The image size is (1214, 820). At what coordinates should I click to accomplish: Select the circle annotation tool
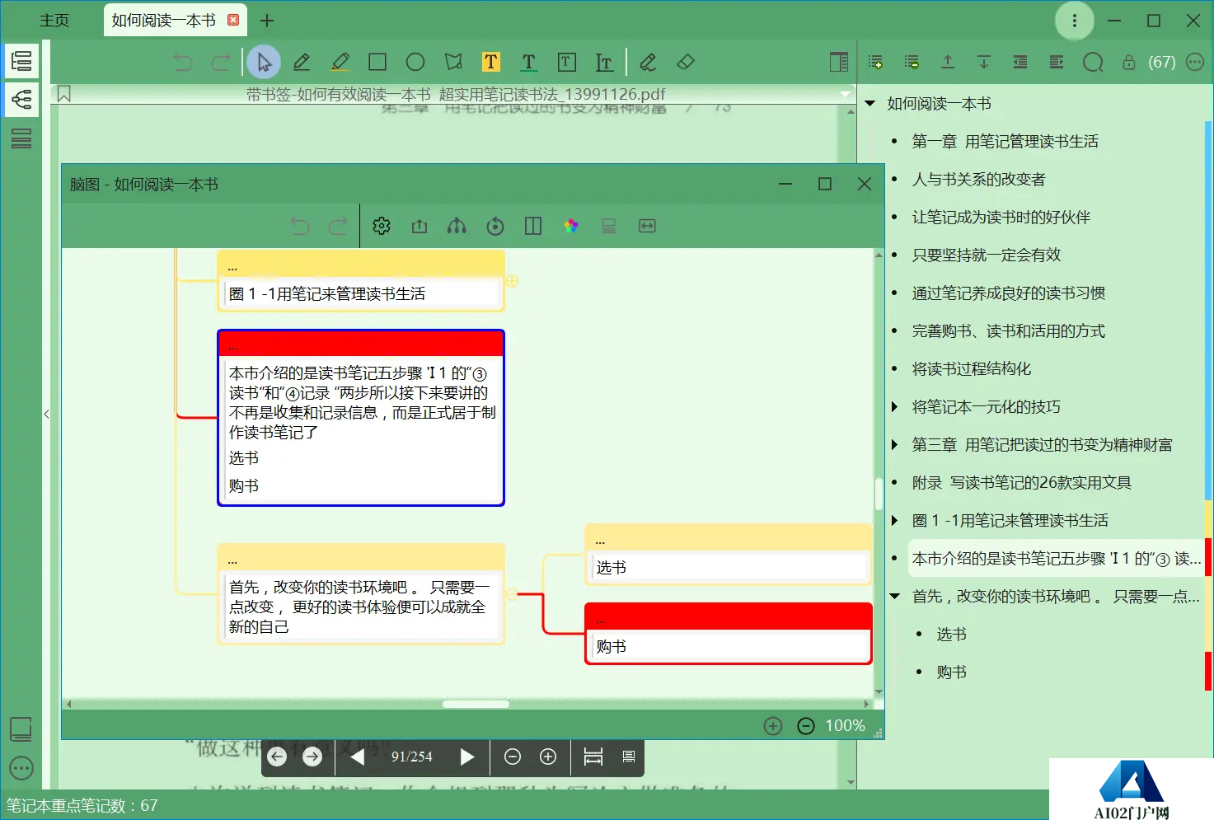pos(415,62)
